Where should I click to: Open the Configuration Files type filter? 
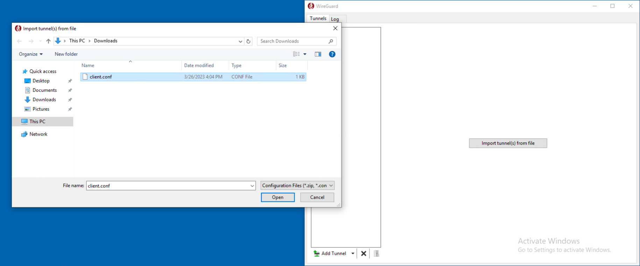coord(297,185)
